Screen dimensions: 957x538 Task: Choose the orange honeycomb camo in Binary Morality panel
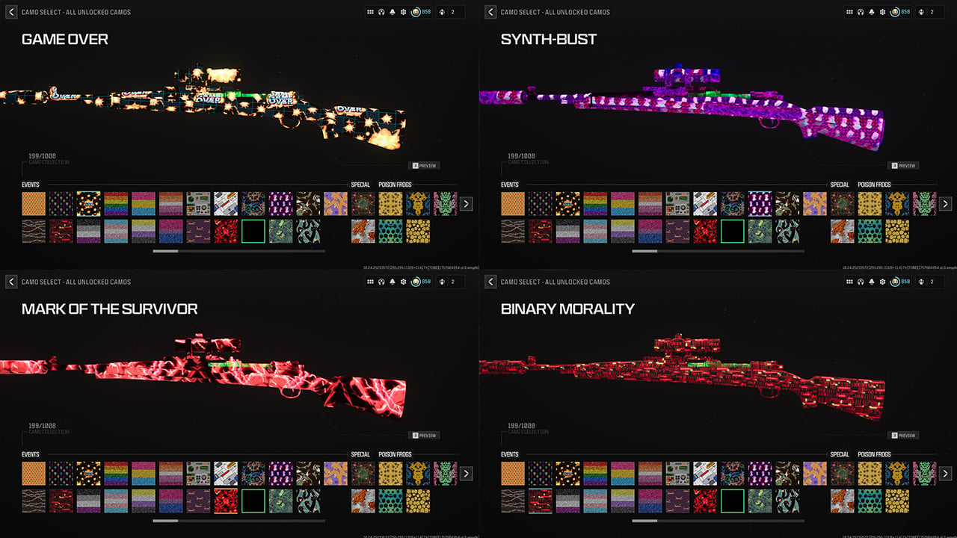(x=513, y=474)
